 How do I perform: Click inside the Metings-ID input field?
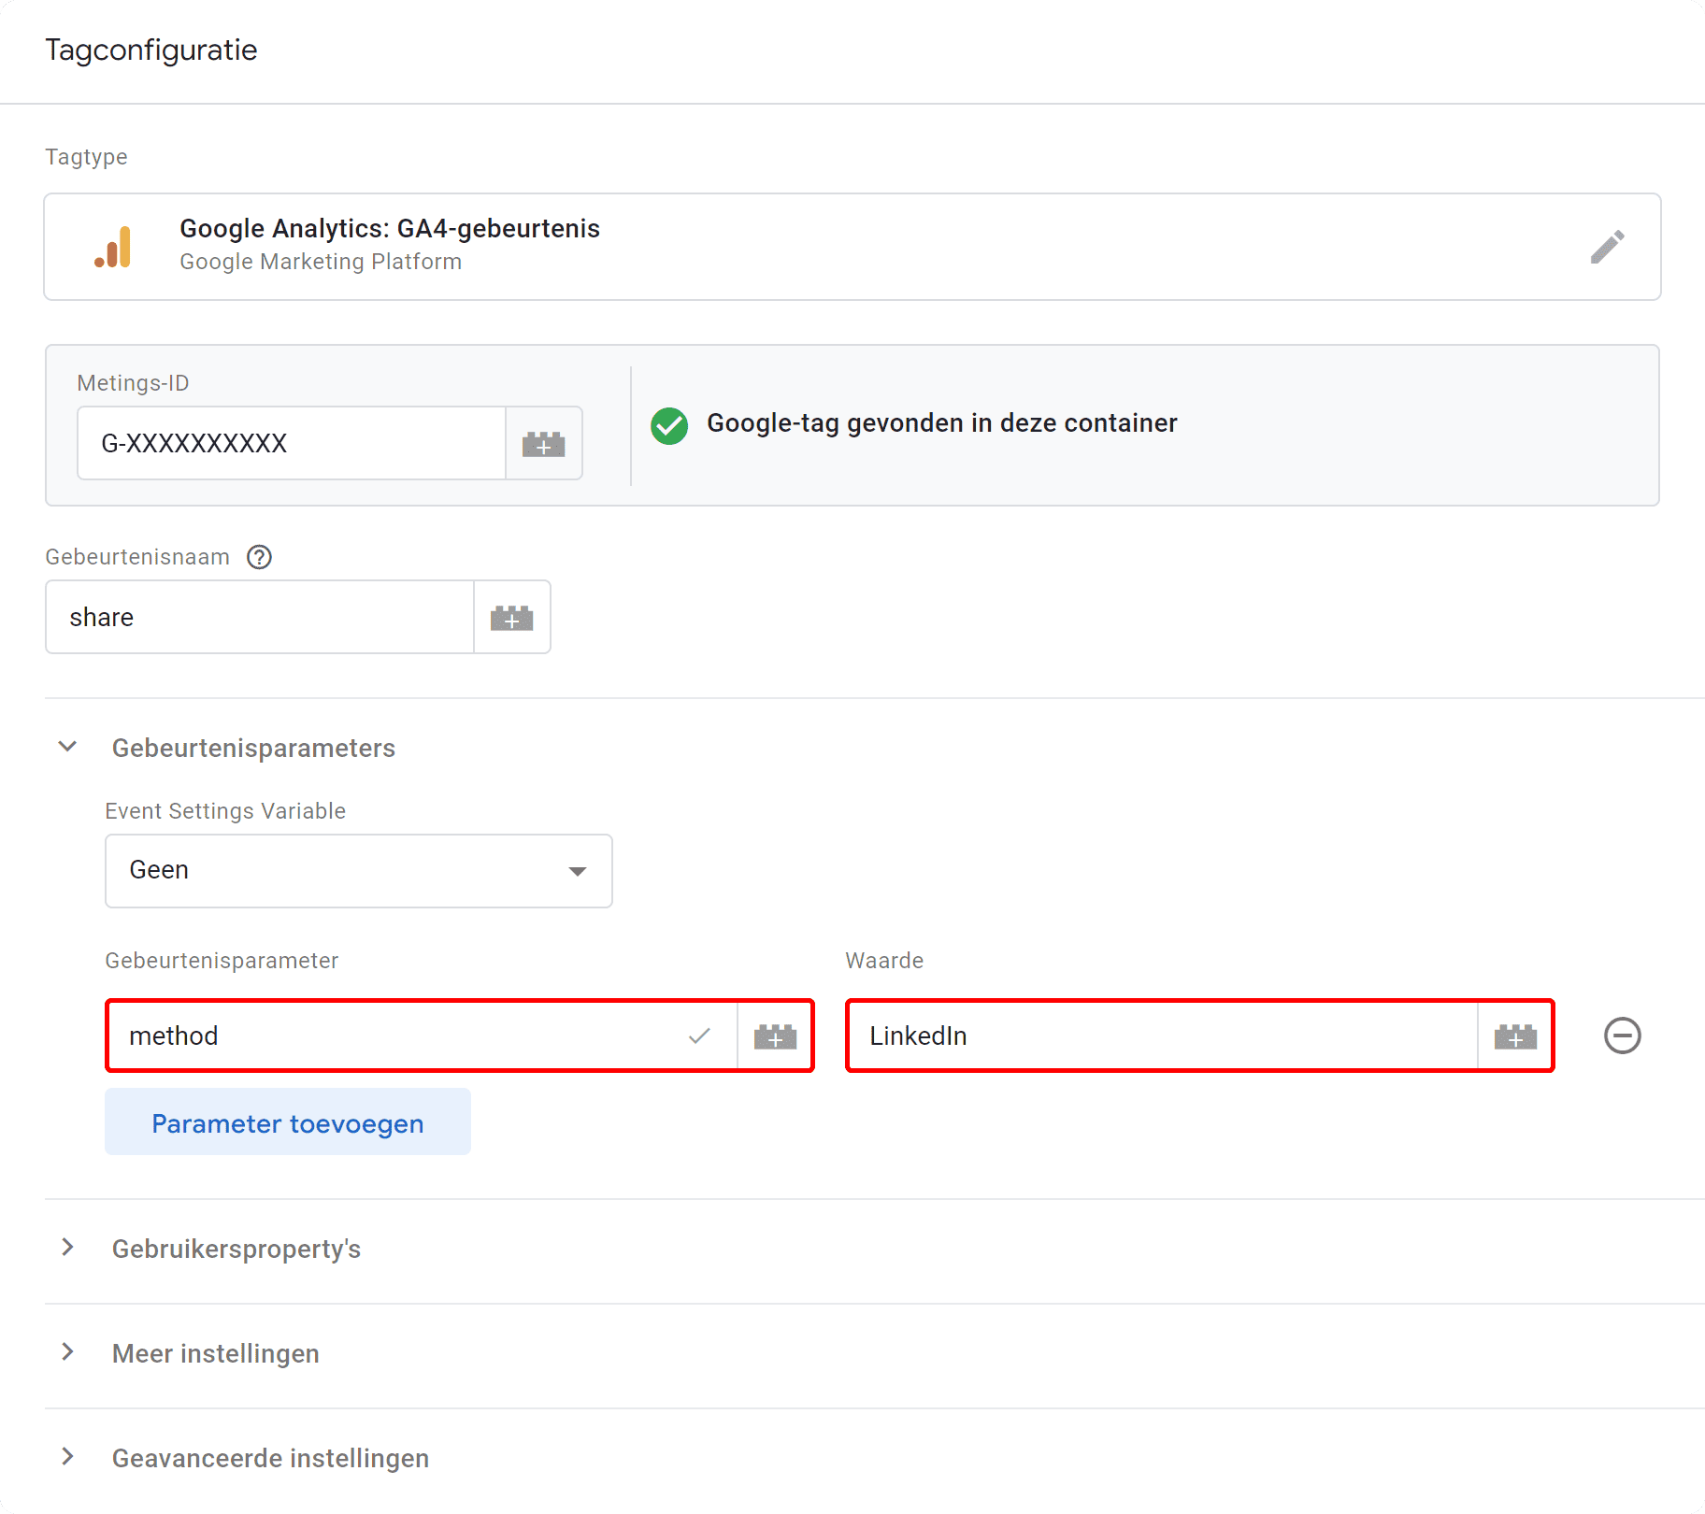coord(290,443)
